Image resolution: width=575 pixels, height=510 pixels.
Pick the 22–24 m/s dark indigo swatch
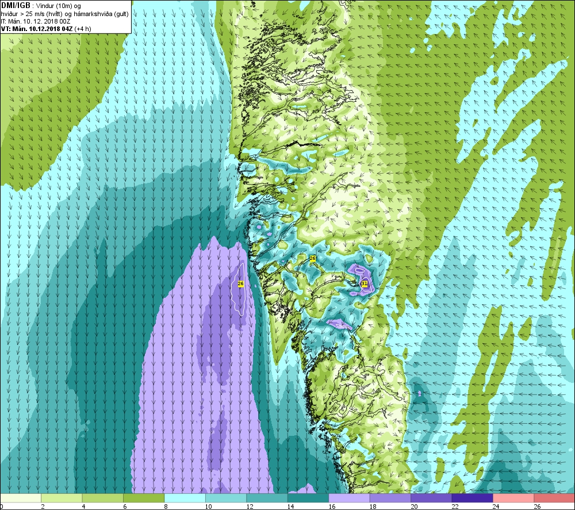[472, 498]
